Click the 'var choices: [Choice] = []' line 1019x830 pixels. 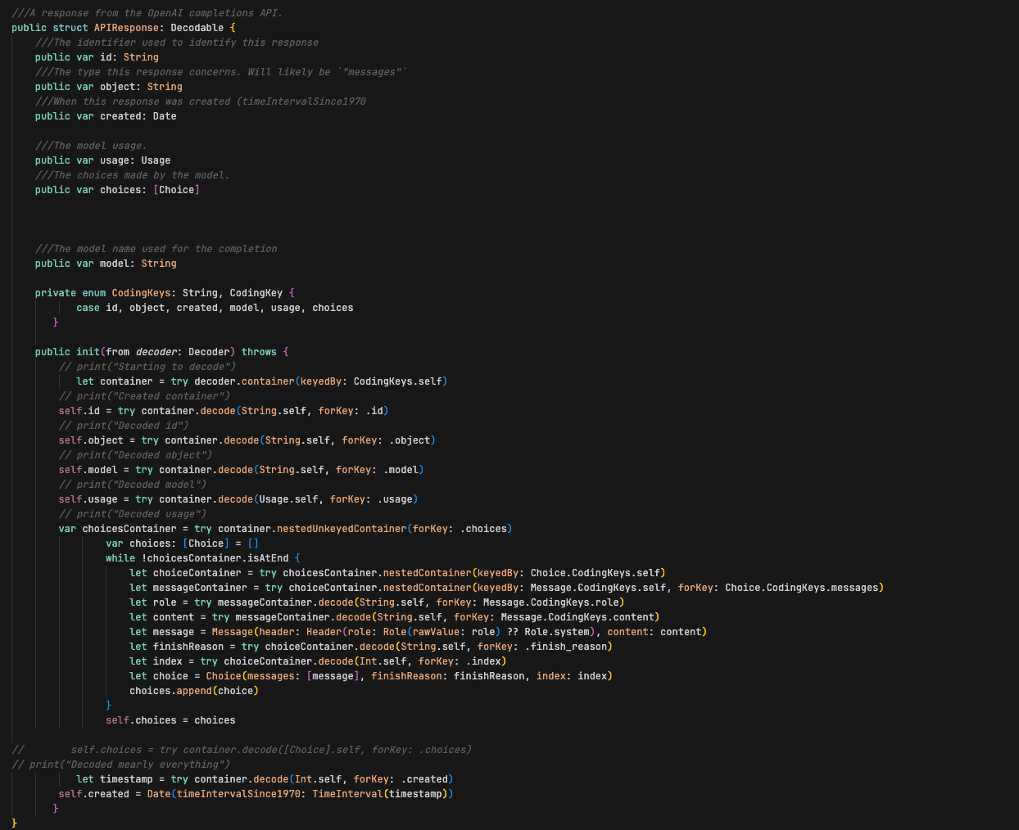183,544
